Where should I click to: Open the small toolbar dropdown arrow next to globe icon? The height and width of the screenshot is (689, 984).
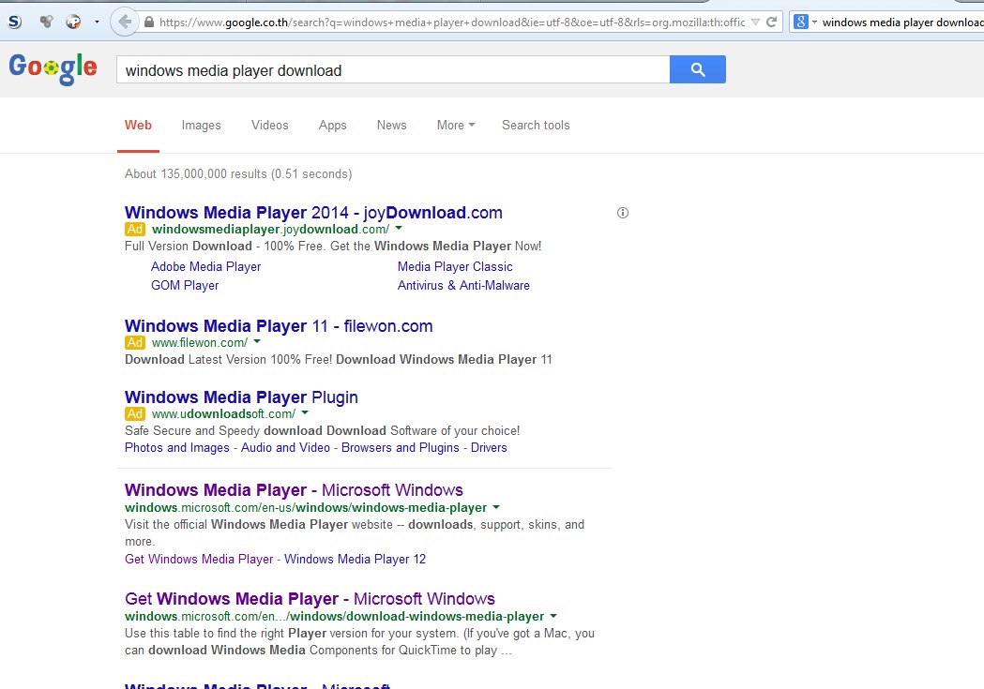[x=97, y=22]
